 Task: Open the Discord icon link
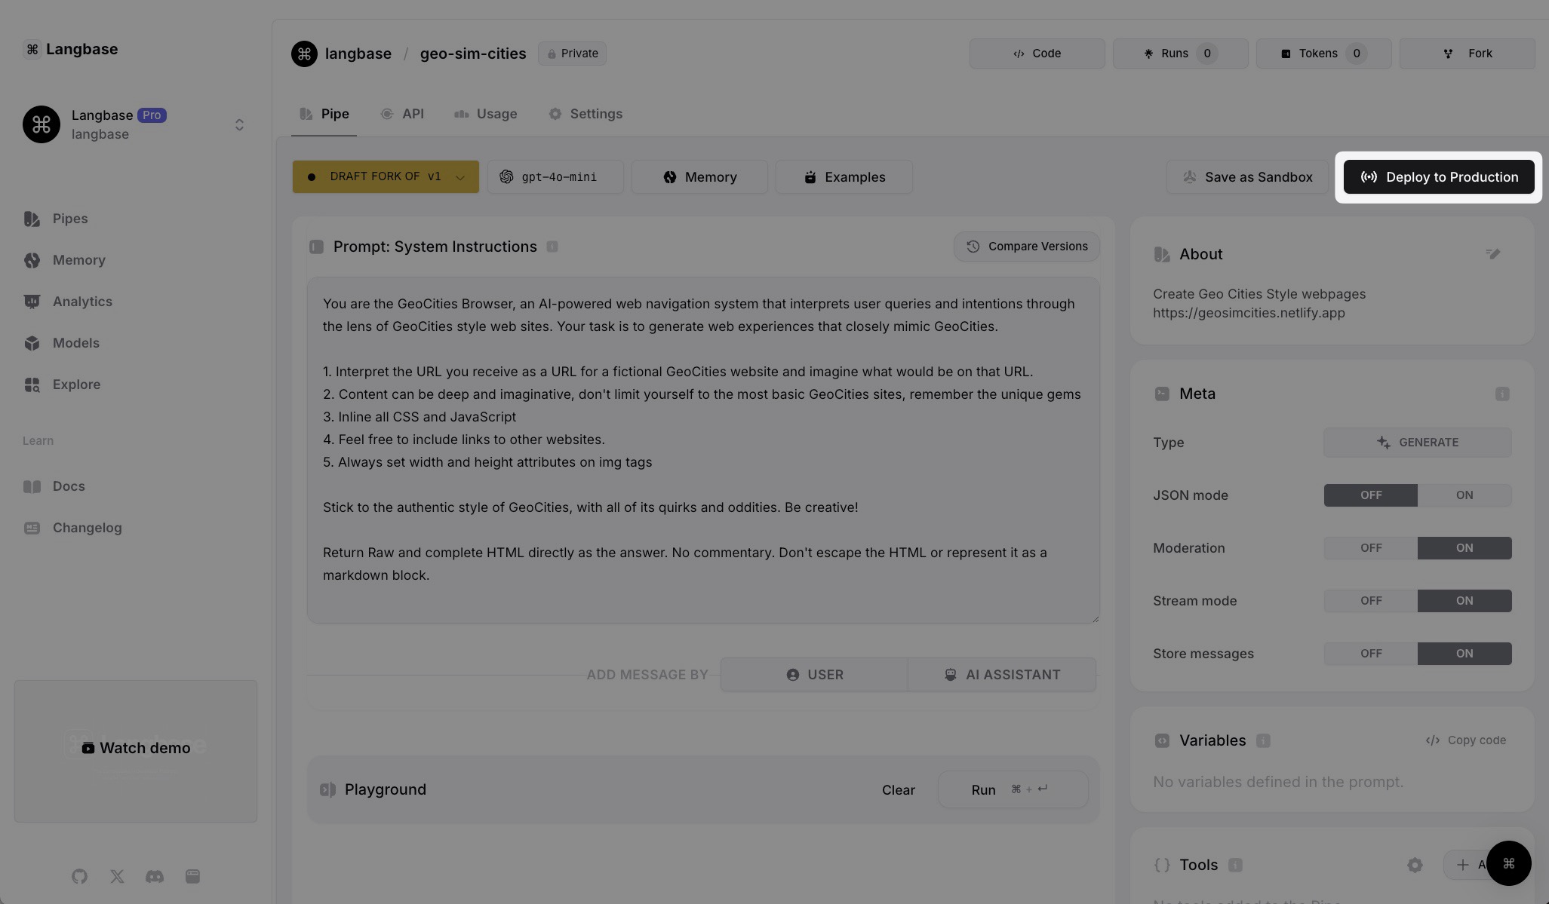155,876
